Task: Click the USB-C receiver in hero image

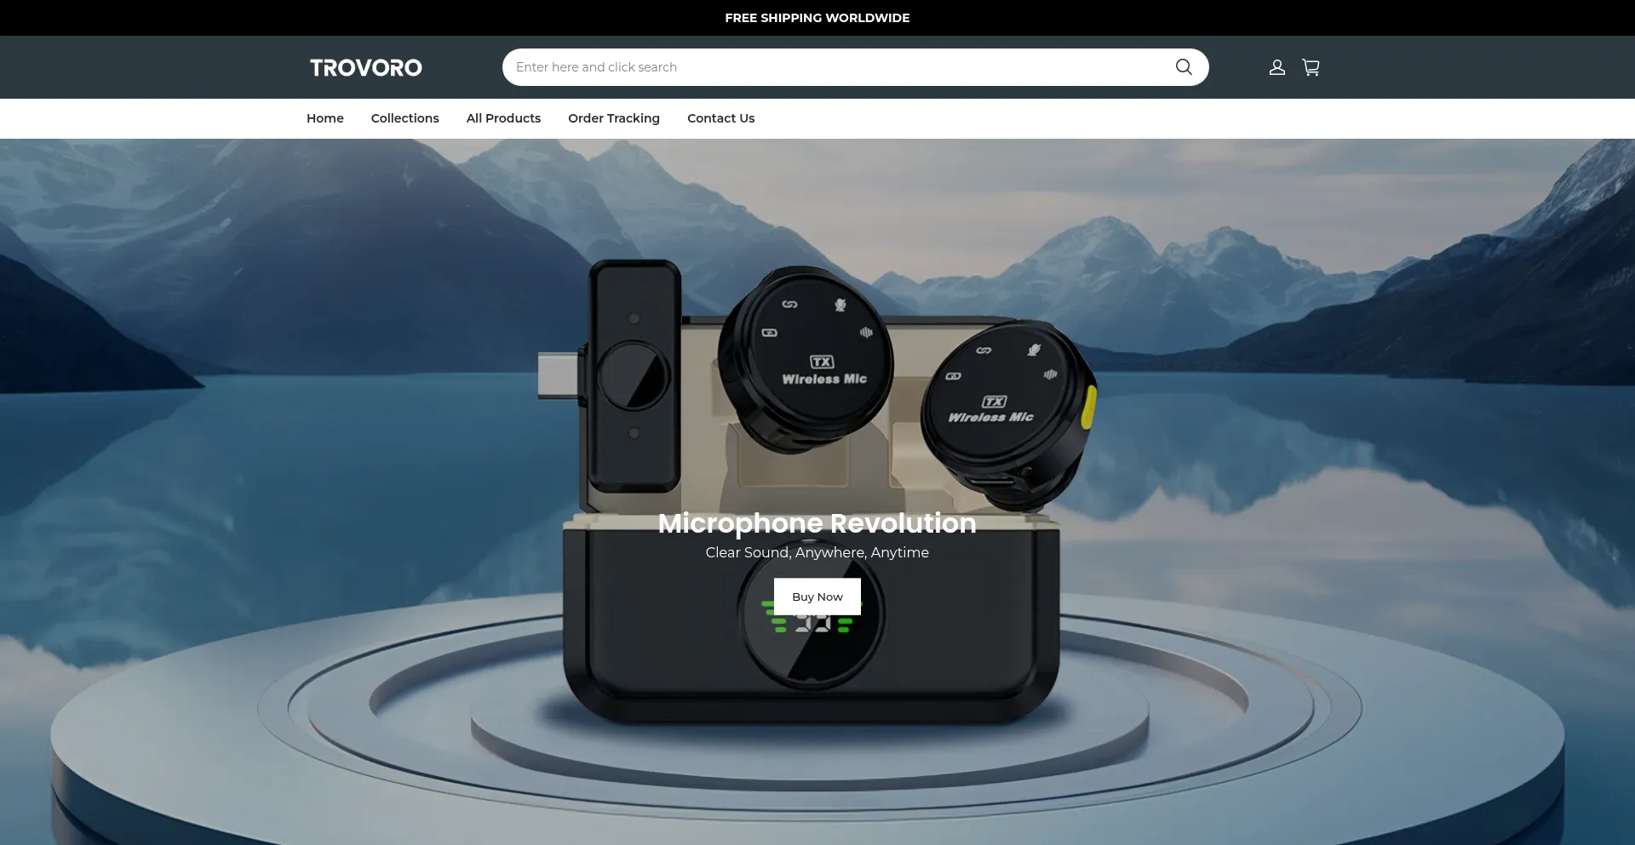Action: 630,375
